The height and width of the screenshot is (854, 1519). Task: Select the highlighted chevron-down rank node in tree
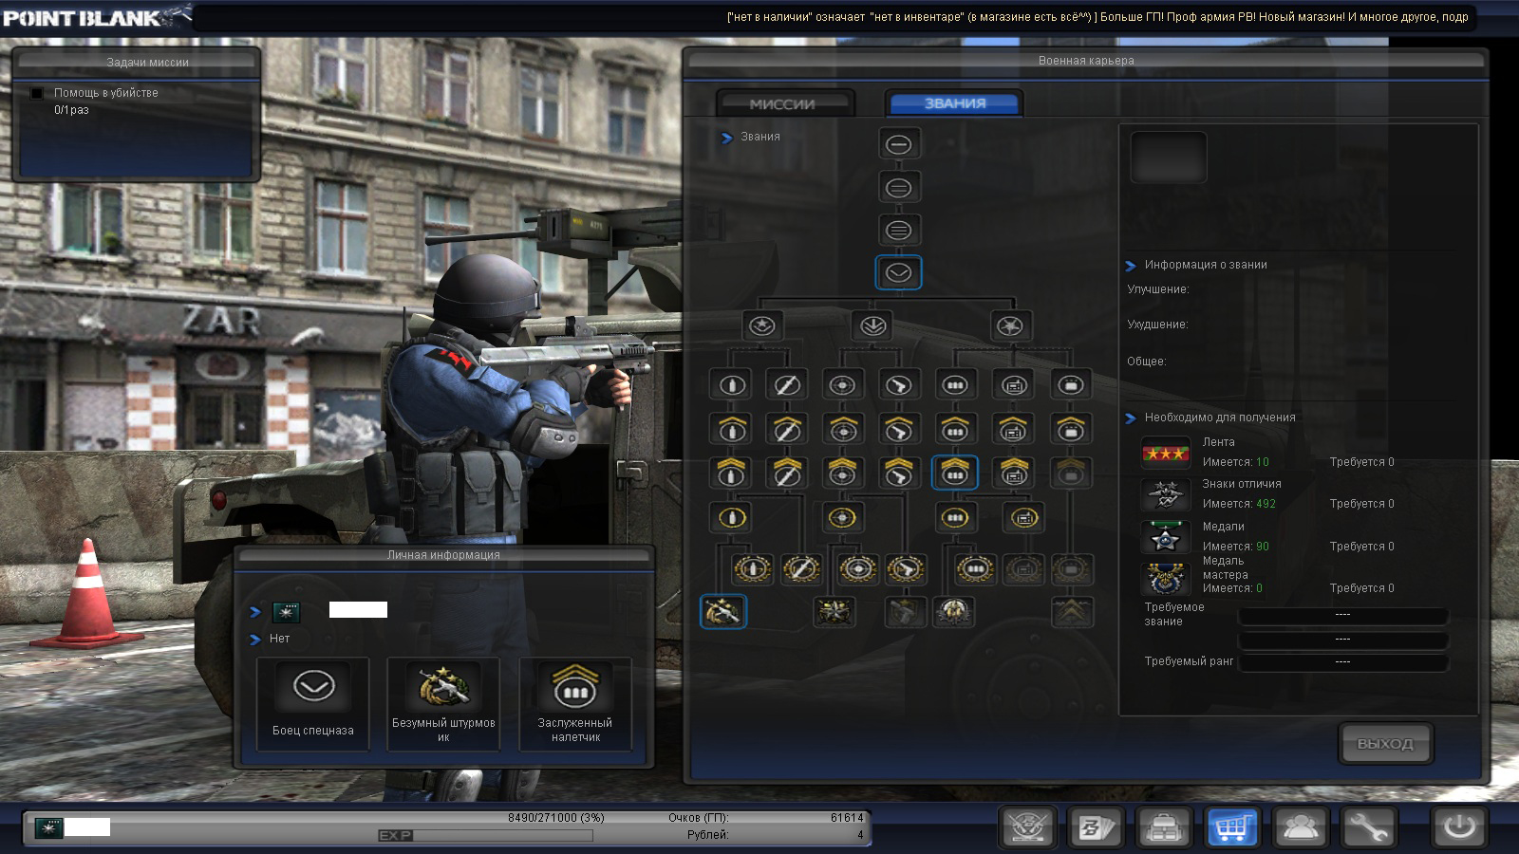[898, 273]
